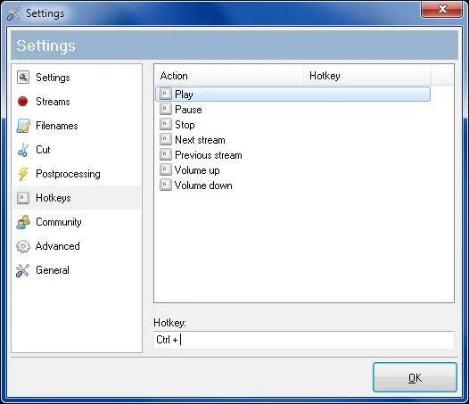
Task: Open the Advanced gear icon
Action: tap(23, 246)
